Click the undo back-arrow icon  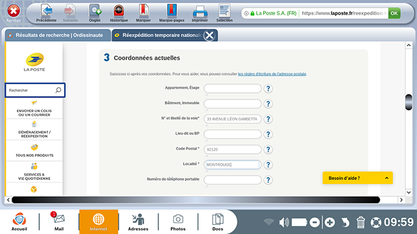coord(345,222)
